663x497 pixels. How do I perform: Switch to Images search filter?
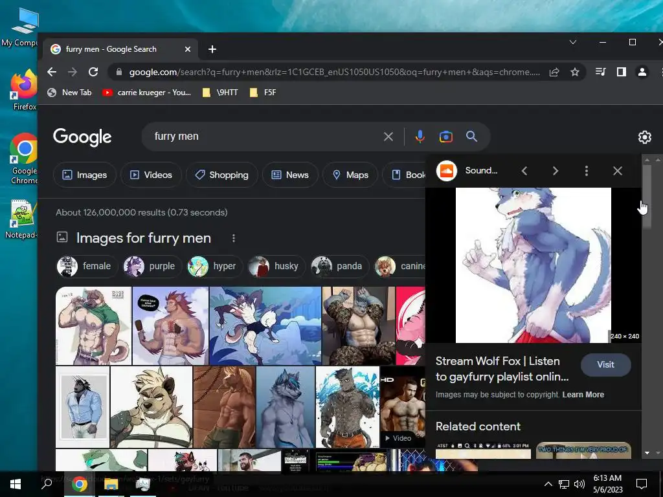[x=85, y=175]
